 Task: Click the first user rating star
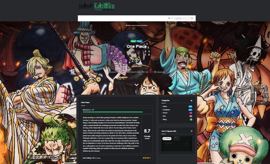143,158
